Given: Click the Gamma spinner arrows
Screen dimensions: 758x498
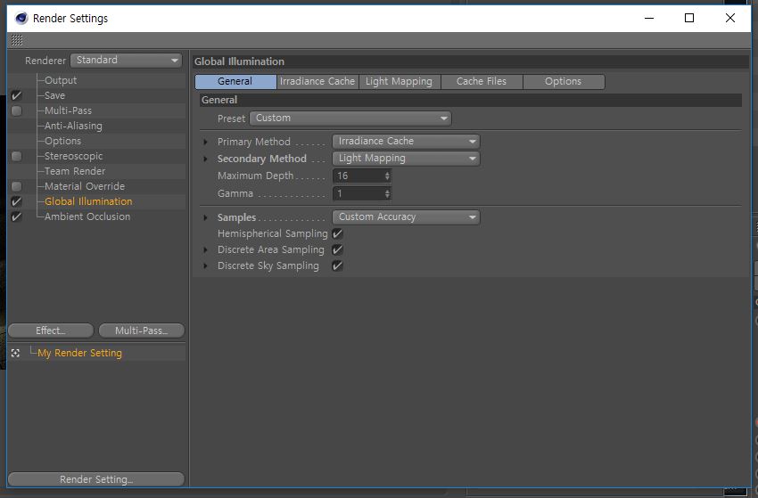Looking at the screenshot, I should click(x=387, y=193).
